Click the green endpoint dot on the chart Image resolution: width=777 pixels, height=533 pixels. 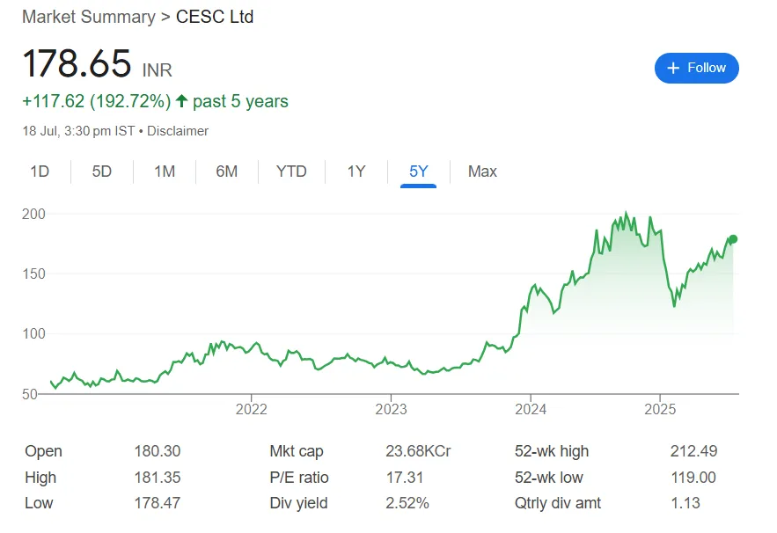coord(733,239)
